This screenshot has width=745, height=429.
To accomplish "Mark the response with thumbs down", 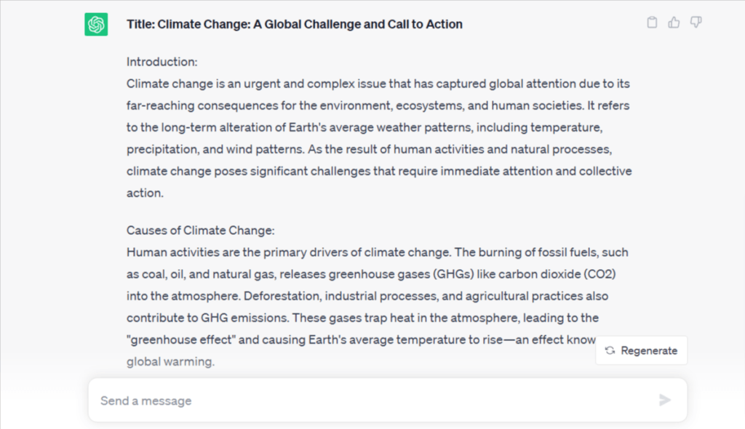I will (696, 23).
